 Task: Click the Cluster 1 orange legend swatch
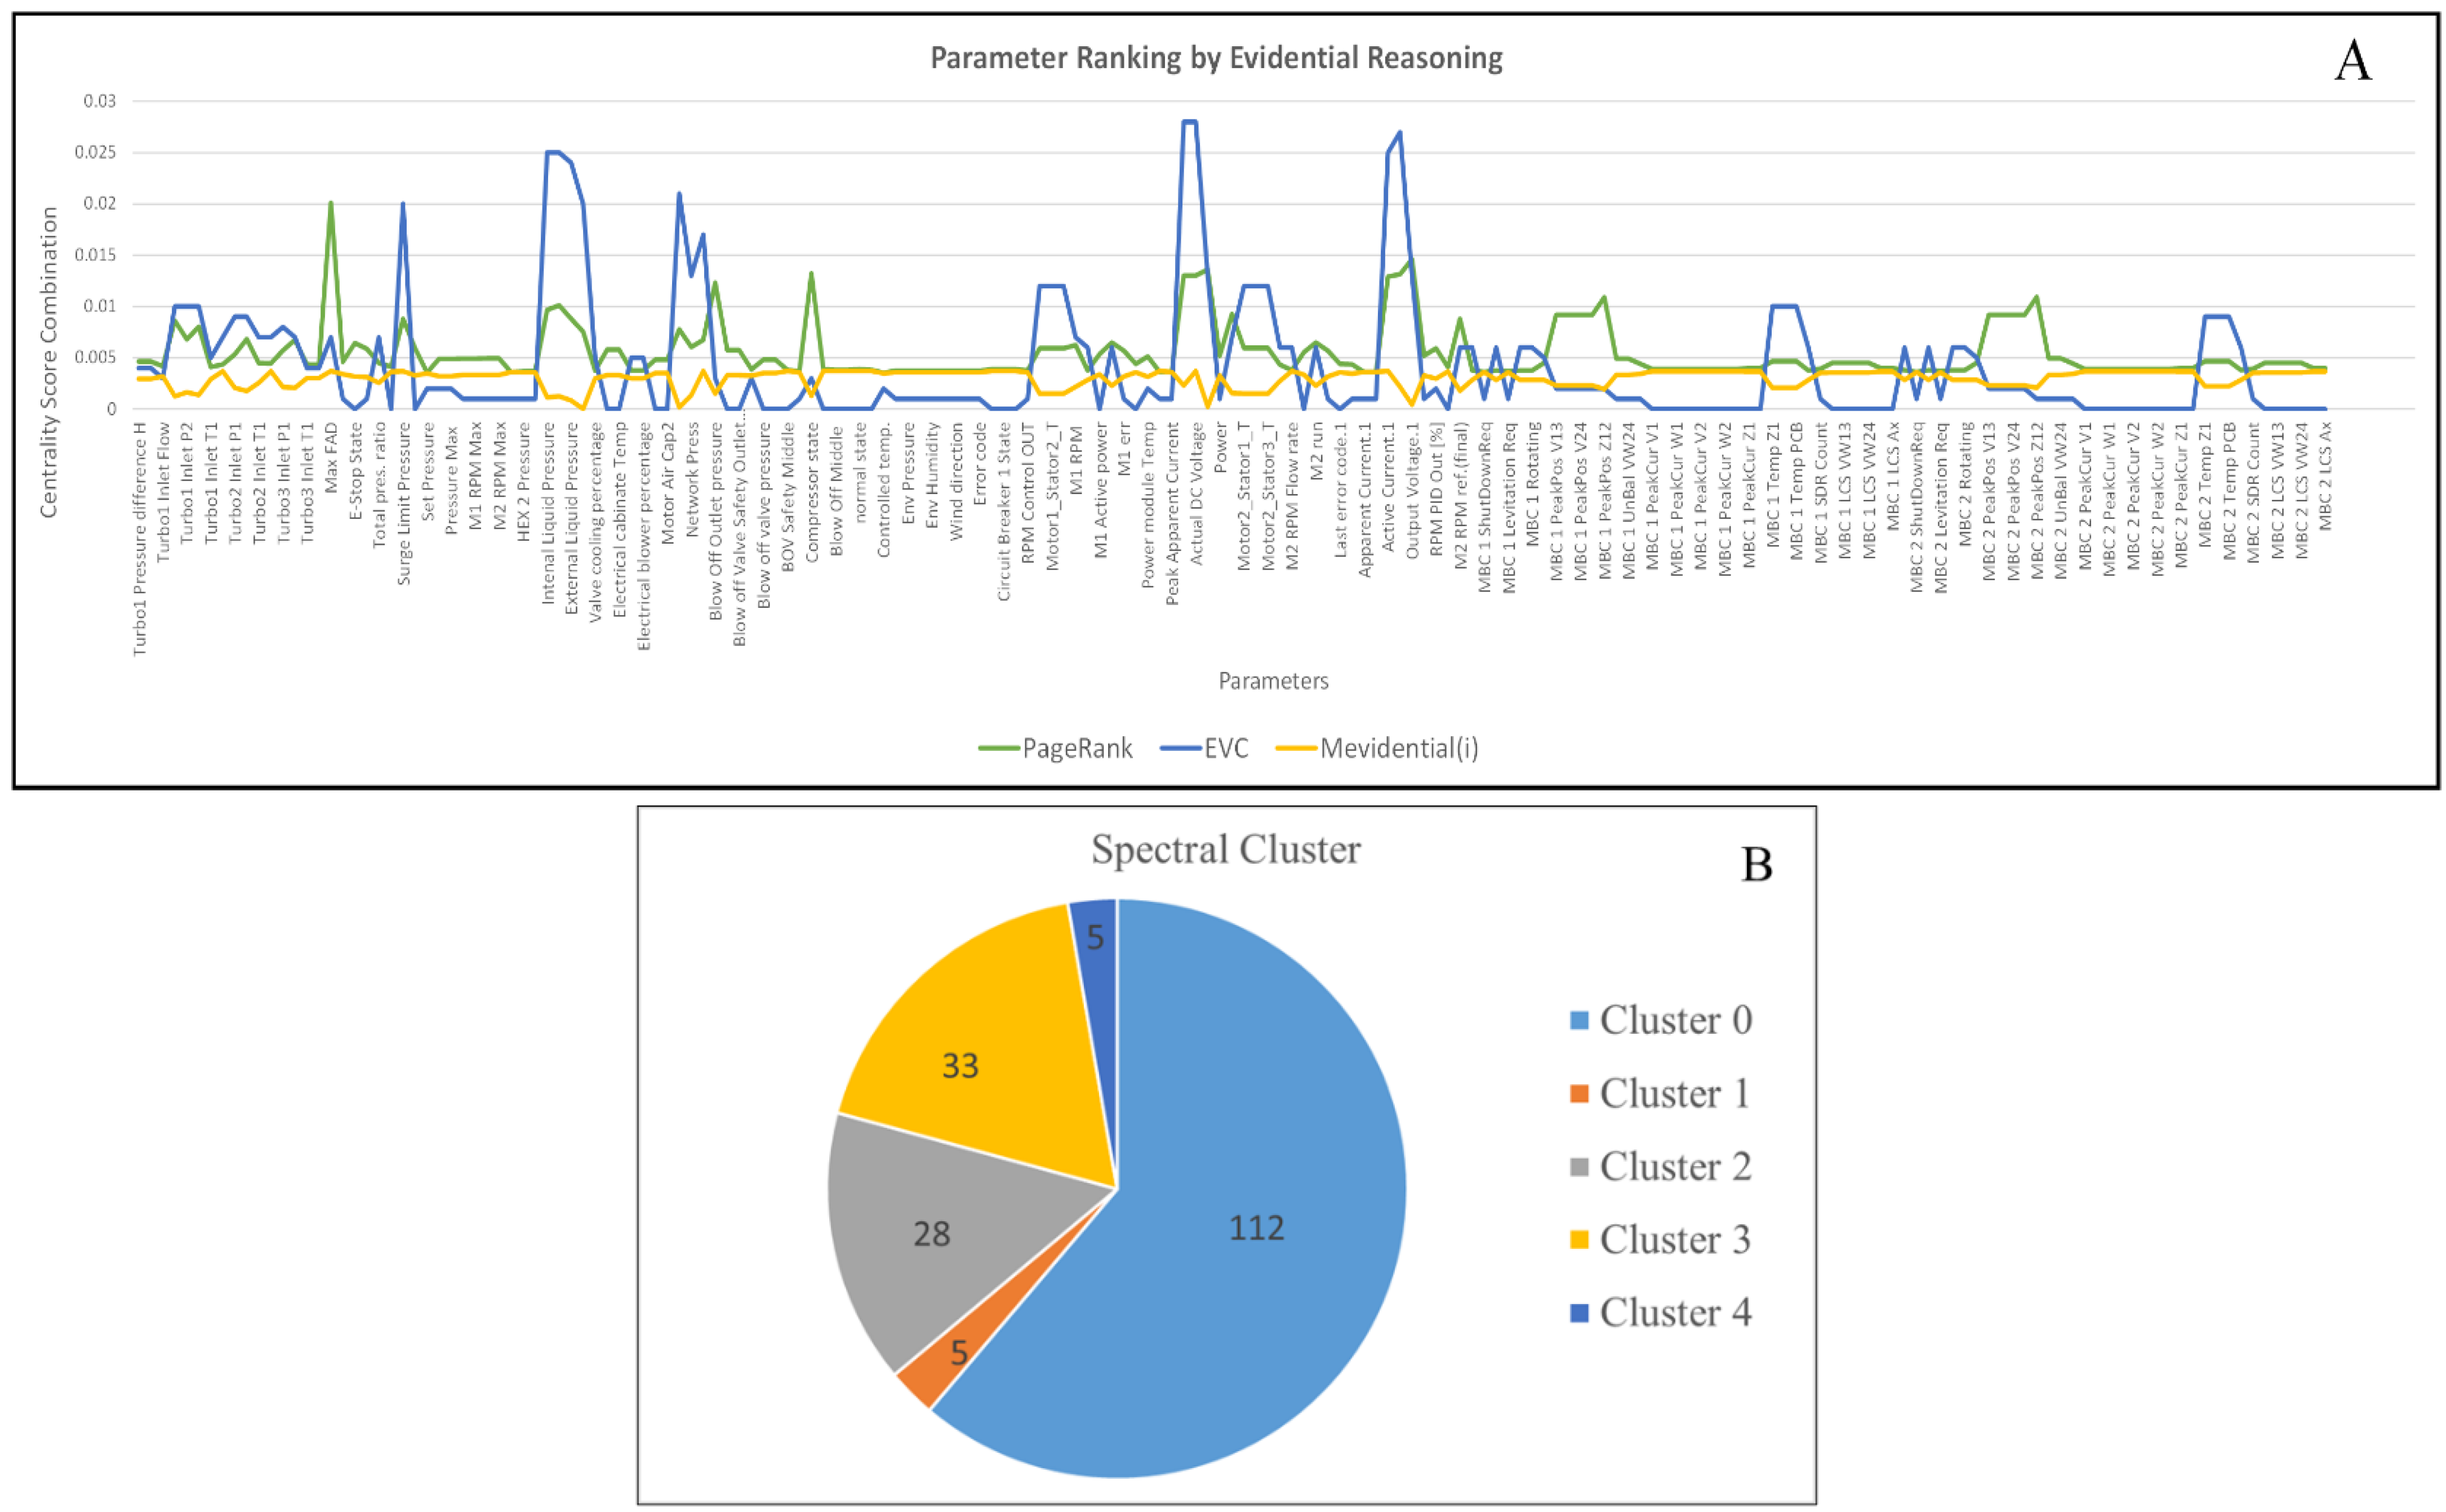[1579, 1093]
